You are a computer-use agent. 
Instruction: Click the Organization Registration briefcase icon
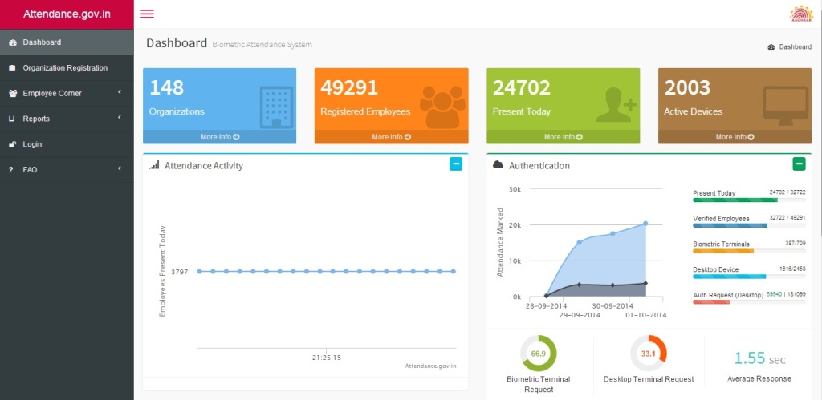pos(13,68)
